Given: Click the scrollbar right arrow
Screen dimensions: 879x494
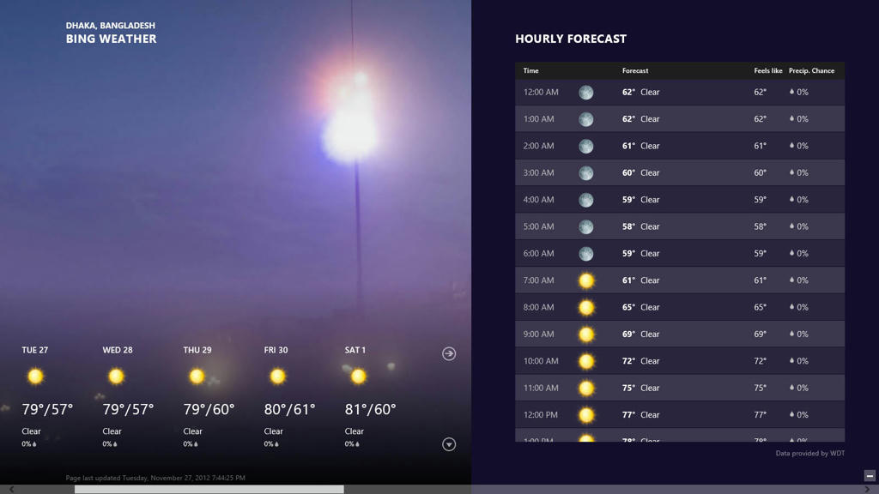Looking at the screenshot, I should 867,490.
